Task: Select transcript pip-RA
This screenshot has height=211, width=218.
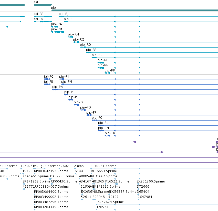Action: (x=56, y=24)
